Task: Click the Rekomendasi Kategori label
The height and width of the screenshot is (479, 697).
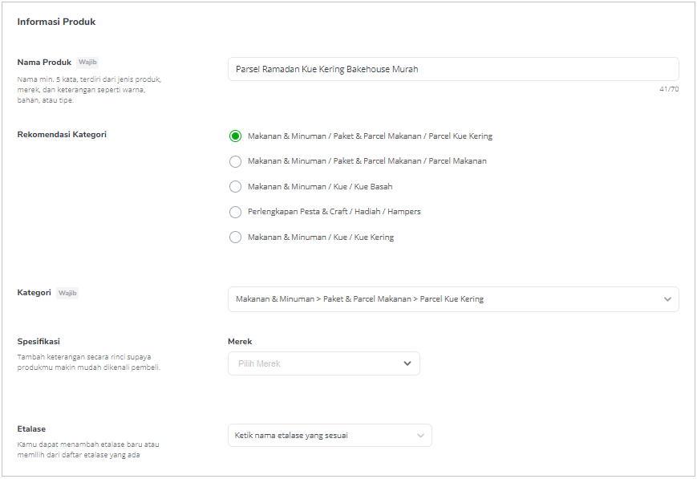Action: coord(62,134)
